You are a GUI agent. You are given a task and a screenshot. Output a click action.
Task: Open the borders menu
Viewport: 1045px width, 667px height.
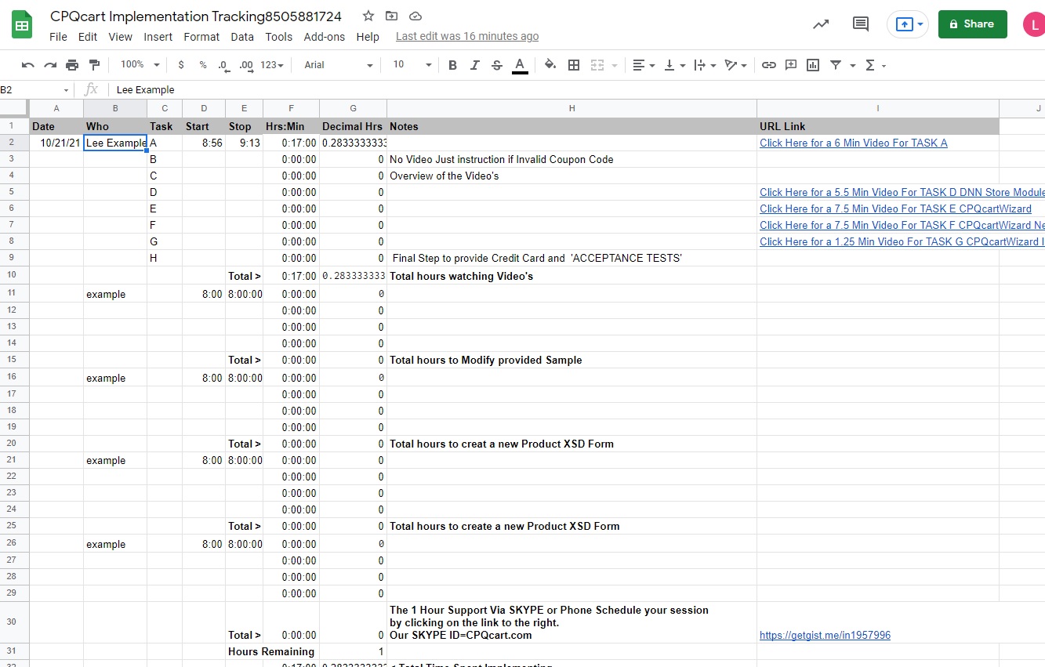point(574,65)
